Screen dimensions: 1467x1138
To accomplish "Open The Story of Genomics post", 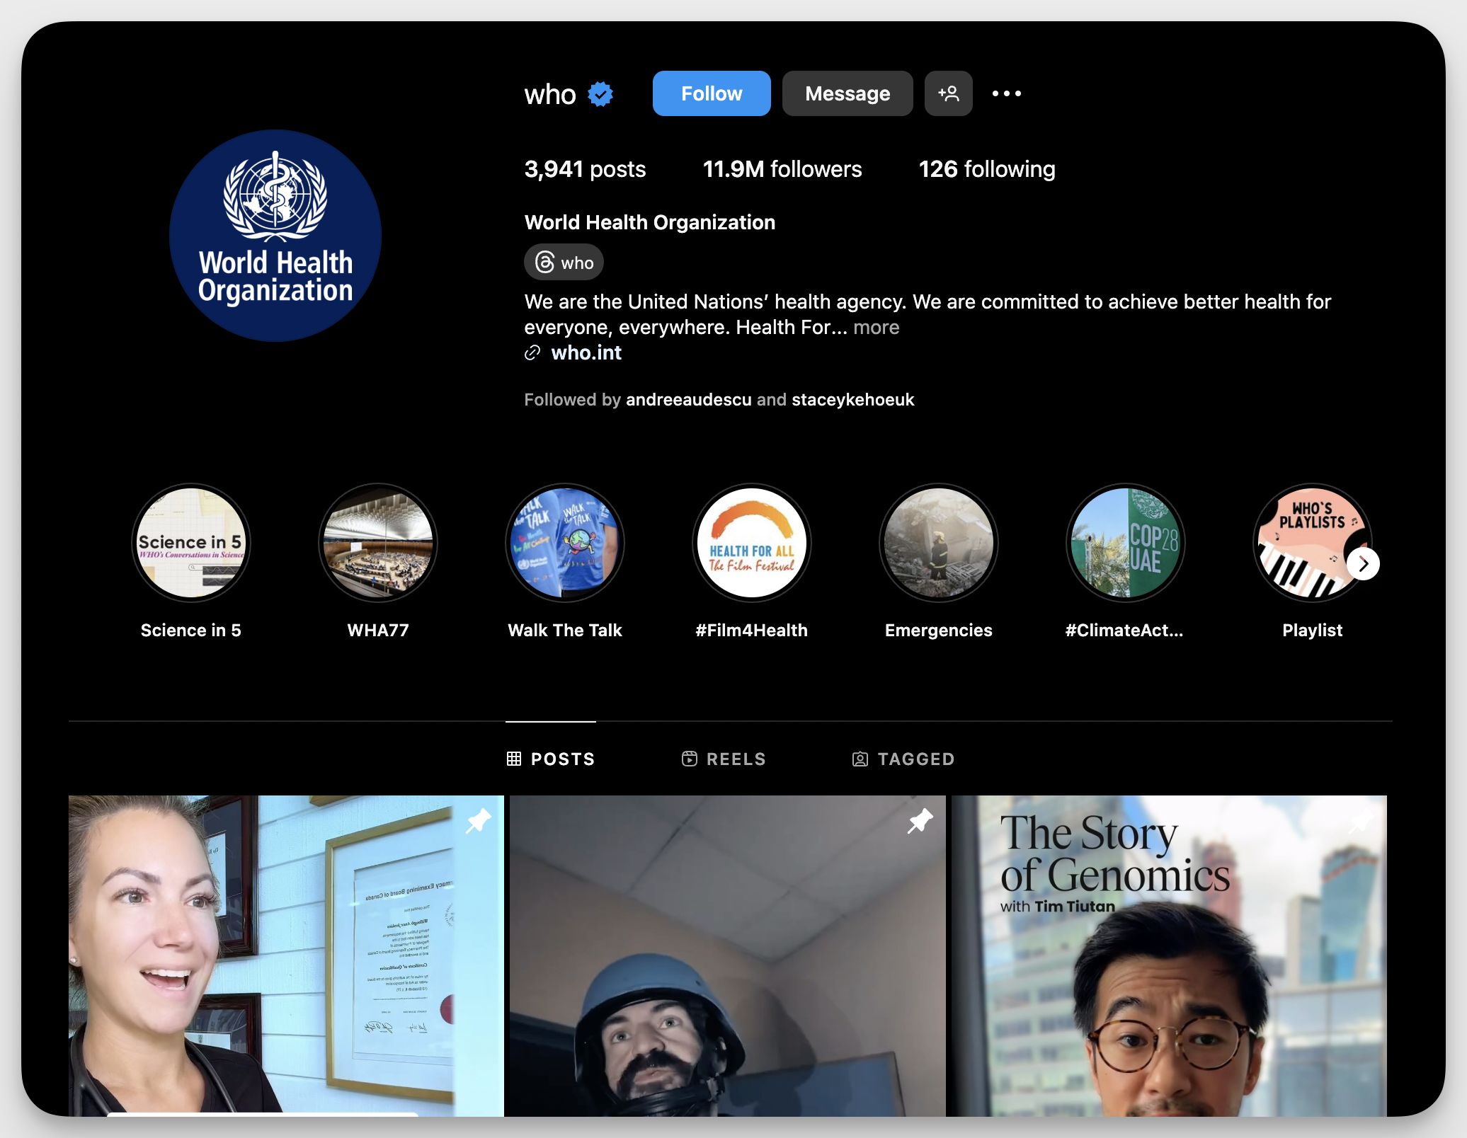I will point(1169,955).
